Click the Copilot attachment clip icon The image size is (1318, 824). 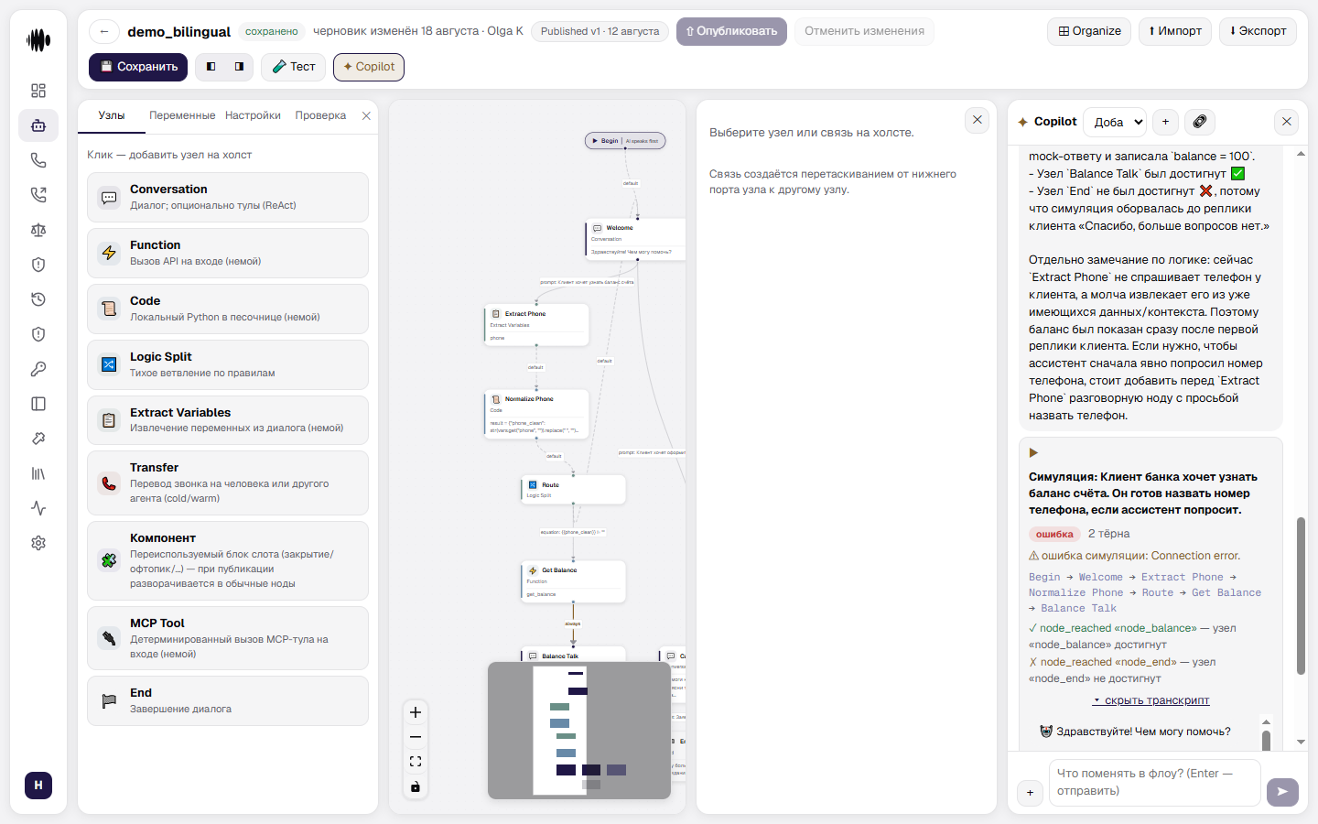(x=1199, y=122)
